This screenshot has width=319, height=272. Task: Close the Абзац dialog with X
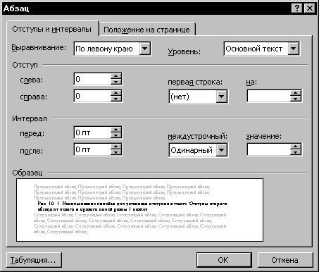coord(310,8)
